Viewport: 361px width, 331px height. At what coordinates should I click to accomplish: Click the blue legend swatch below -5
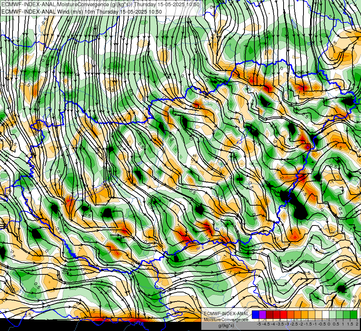[256, 315]
